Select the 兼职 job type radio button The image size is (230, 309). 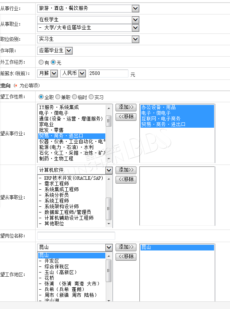pos(58,97)
